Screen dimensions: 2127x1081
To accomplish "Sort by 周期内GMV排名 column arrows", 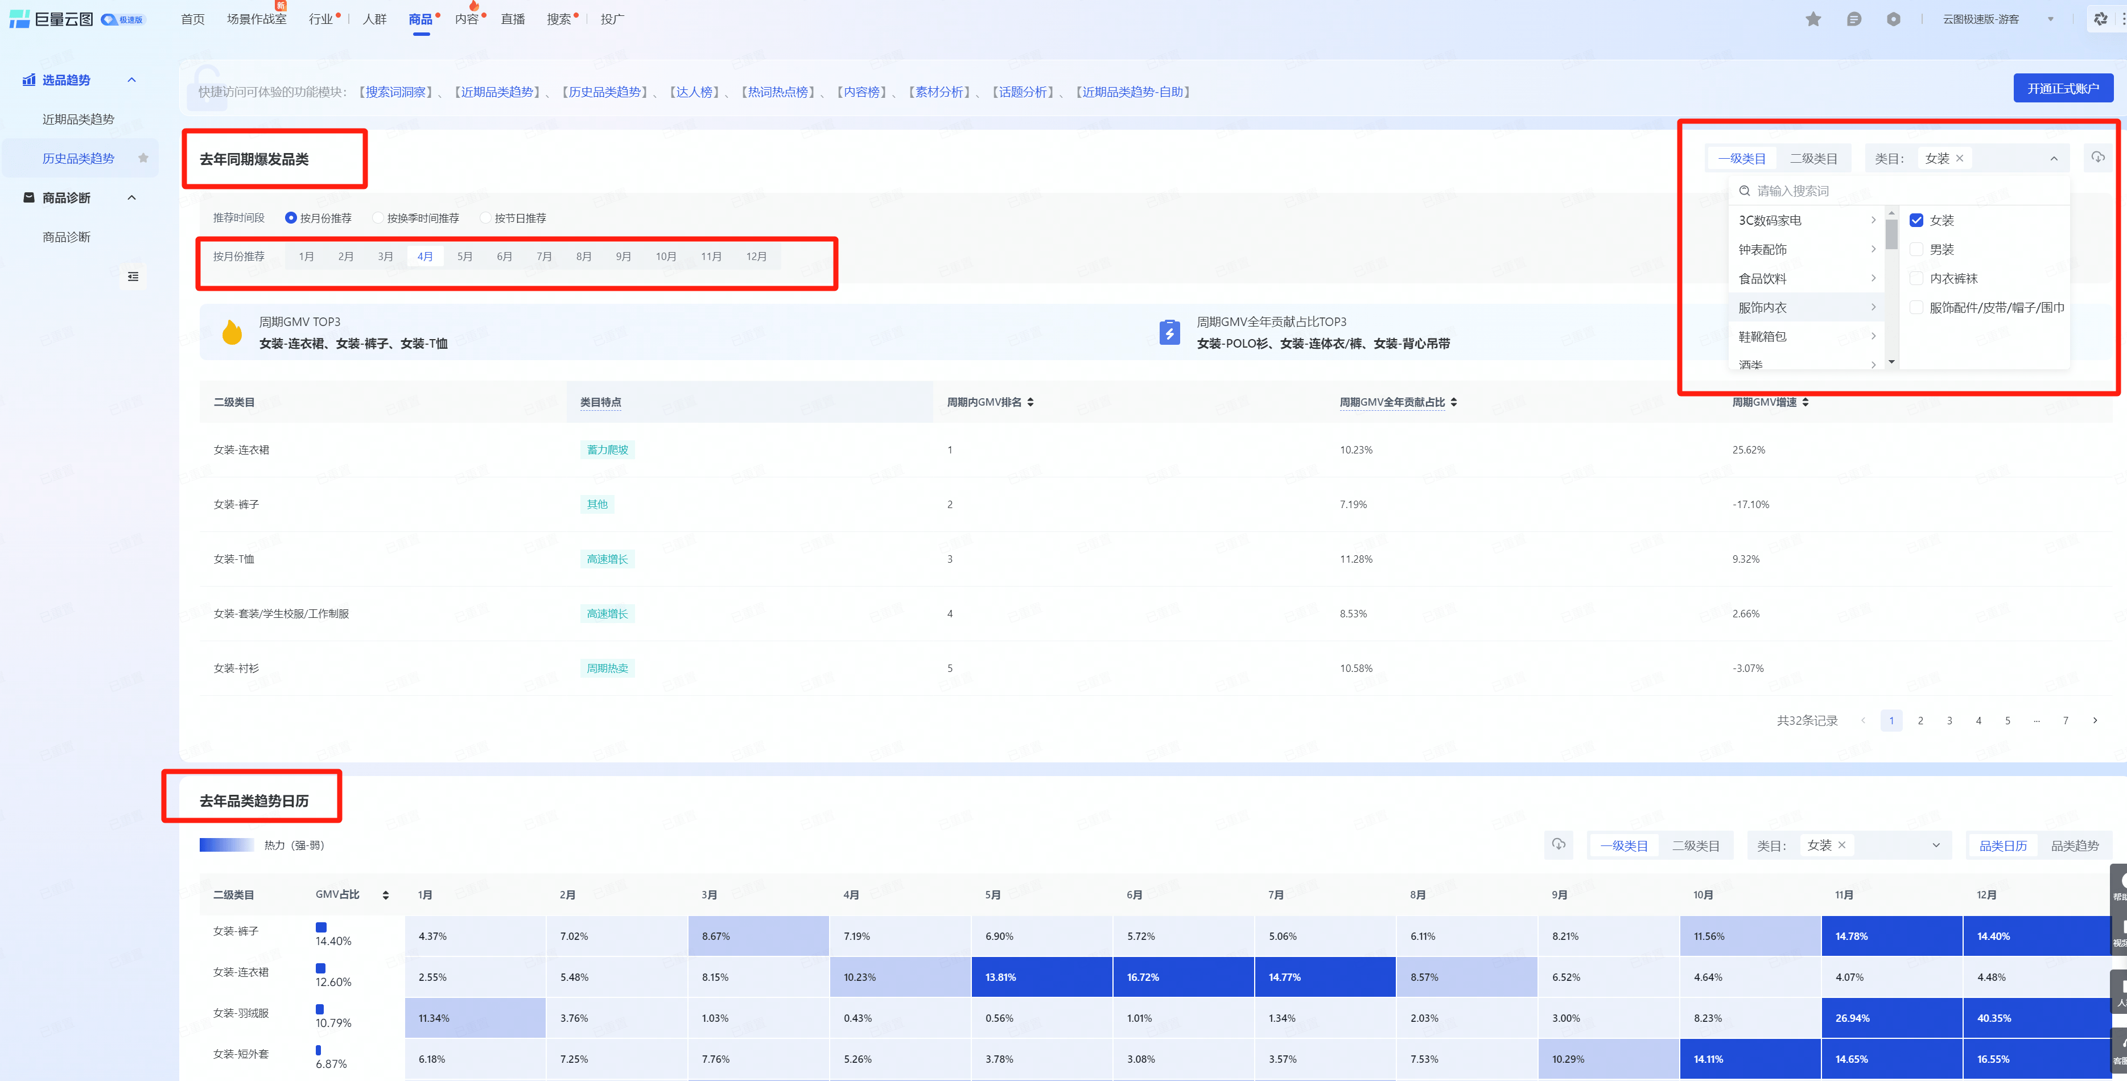I will pos(1030,402).
